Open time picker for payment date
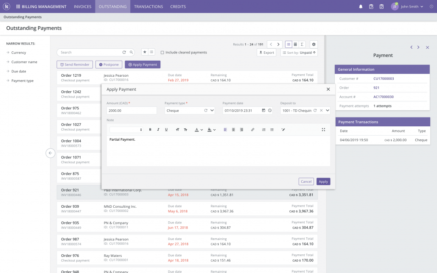Viewport: 437px width, 273px height. pos(270,111)
